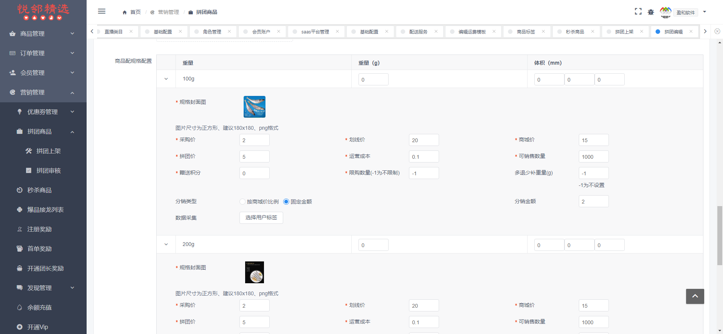Viewport: 723px width, 334px height.
Task: Click the 开通团长奖励 icon
Action: (x=20, y=268)
